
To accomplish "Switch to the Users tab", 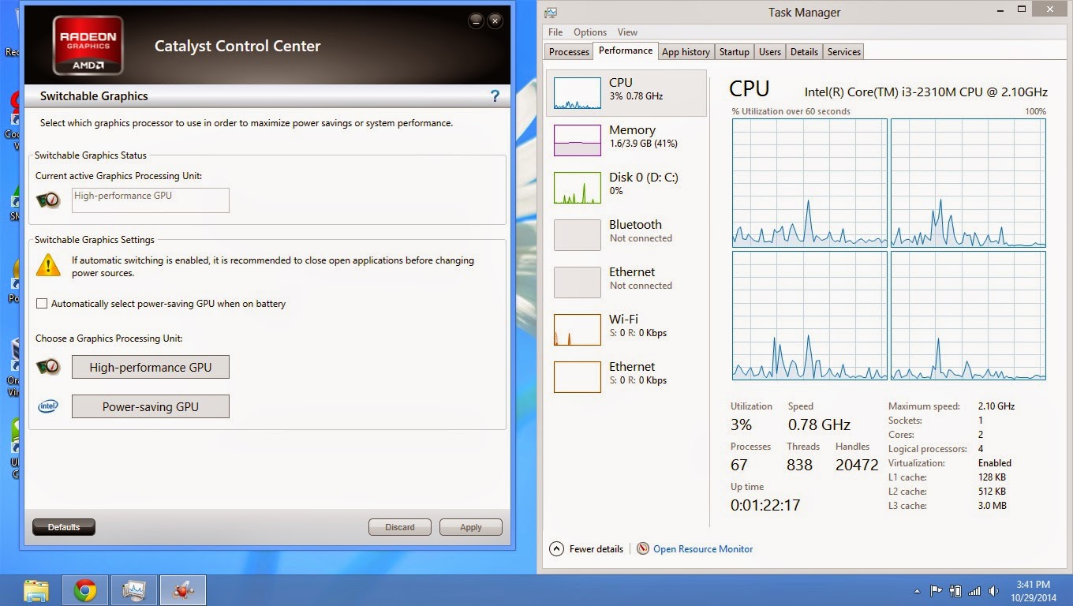I will [769, 52].
